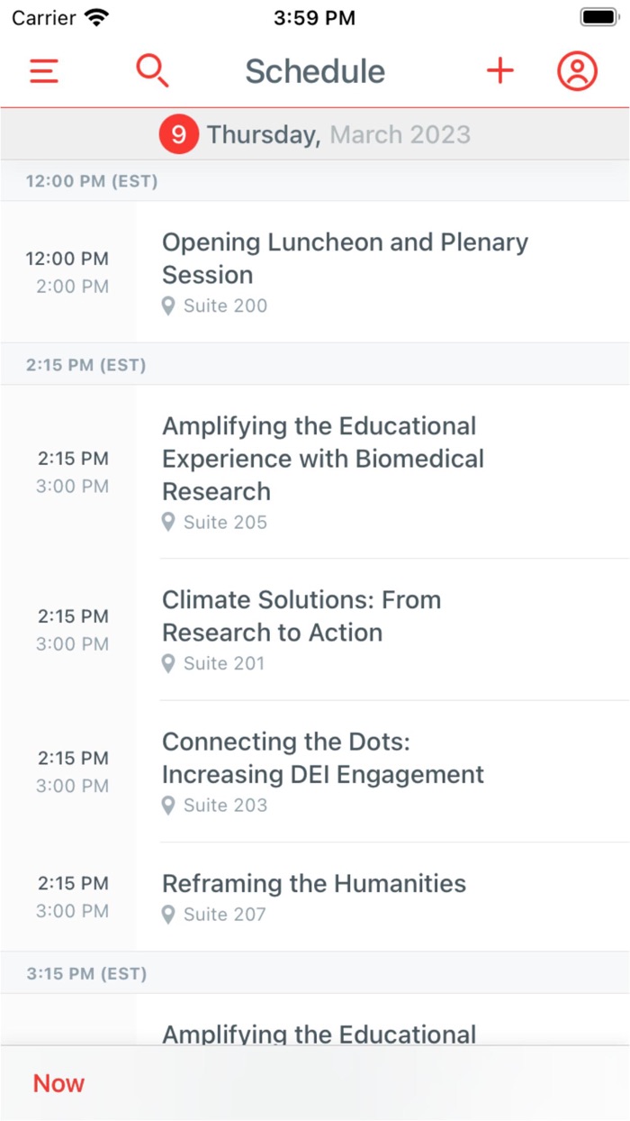Tap location pin beside Suite 200

168,306
